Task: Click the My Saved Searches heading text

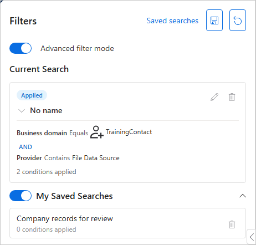Action: point(74,196)
